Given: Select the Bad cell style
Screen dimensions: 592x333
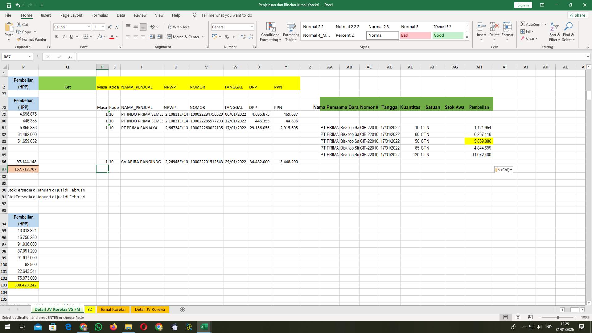Looking at the screenshot, I should click(x=415, y=35).
